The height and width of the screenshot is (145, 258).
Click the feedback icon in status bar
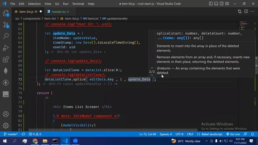(x=246, y=134)
